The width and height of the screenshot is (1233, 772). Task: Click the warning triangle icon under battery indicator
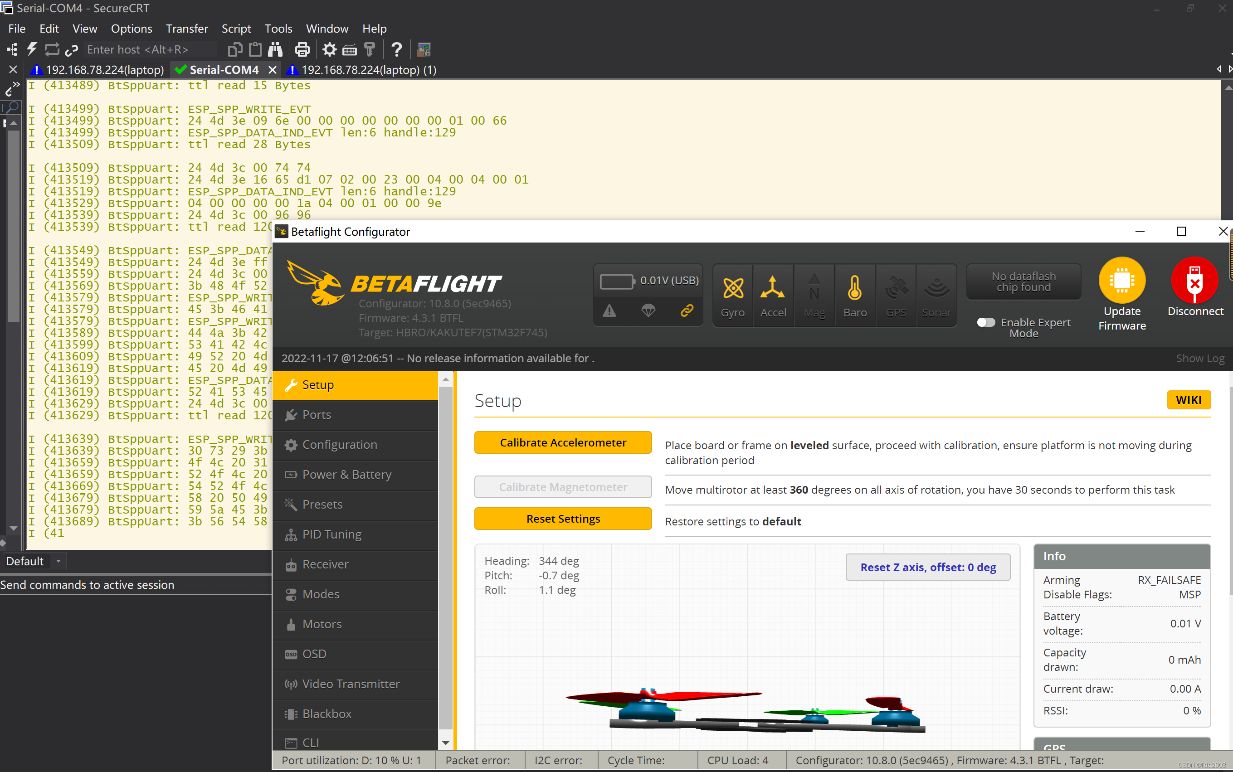609,311
